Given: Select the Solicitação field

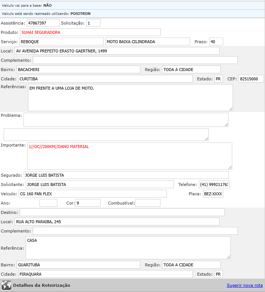Looking at the screenshot, I should pos(93,23).
